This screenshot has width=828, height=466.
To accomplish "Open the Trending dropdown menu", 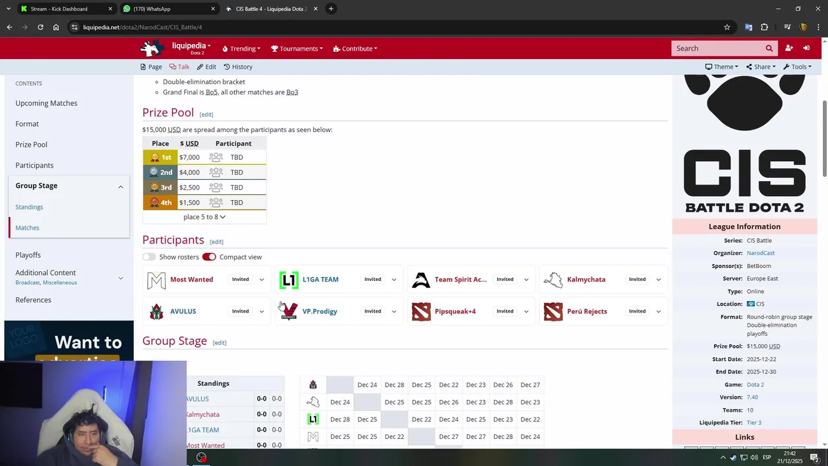I will click(x=241, y=49).
